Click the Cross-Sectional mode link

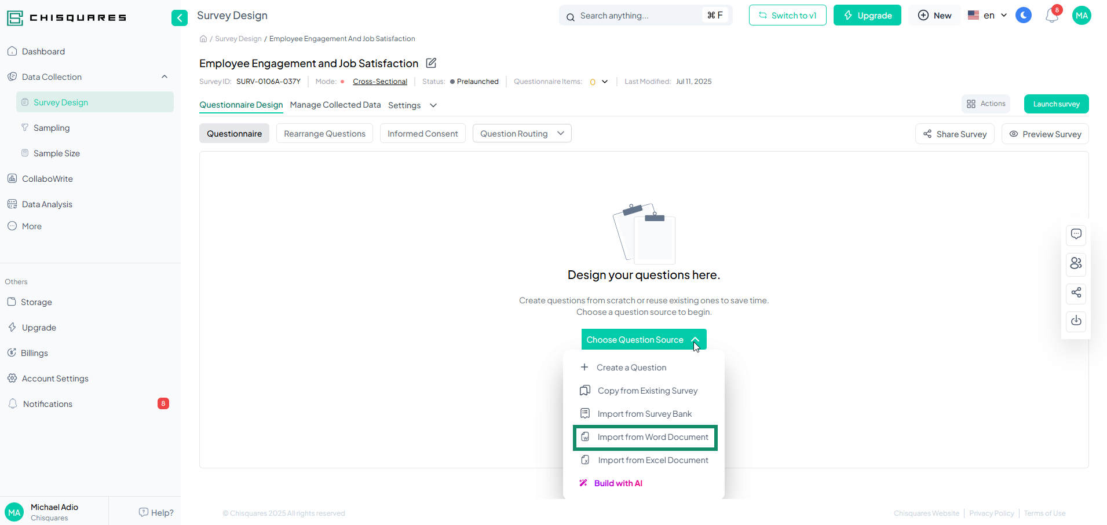tap(380, 82)
